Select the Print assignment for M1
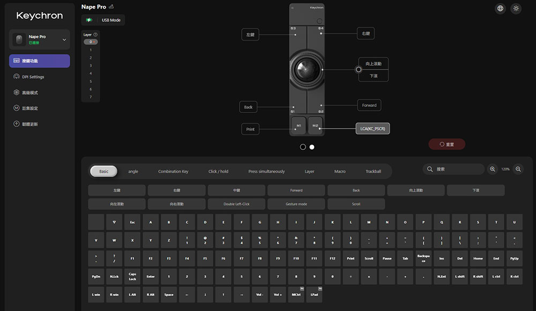This screenshot has height=311, width=536. tap(250, 129)
